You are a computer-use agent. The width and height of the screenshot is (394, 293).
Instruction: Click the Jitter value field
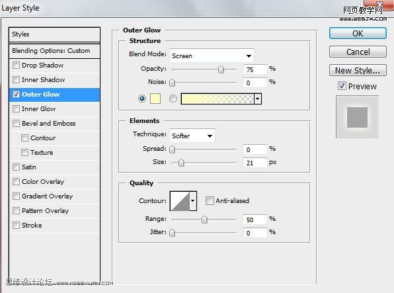point(255,233)
